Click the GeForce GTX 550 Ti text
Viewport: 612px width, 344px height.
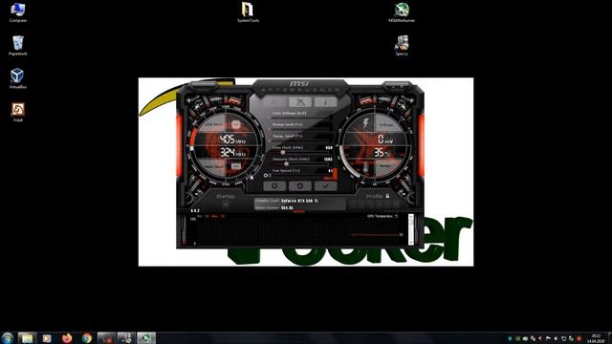coord(299,201)
